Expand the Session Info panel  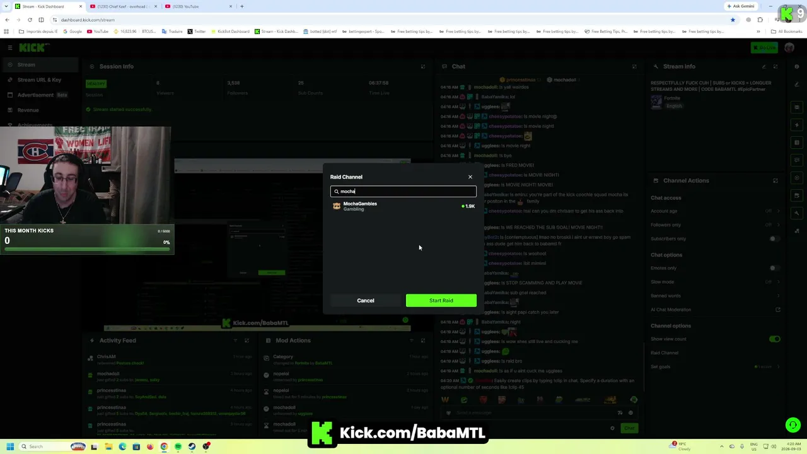423,66
